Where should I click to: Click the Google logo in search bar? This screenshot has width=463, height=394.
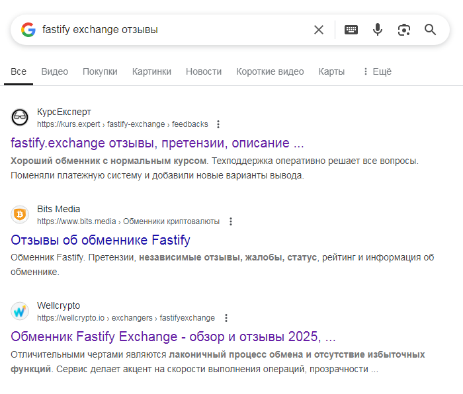28,30
